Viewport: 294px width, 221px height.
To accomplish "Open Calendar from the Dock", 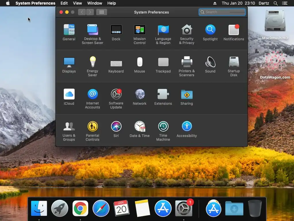I will 121,208.
